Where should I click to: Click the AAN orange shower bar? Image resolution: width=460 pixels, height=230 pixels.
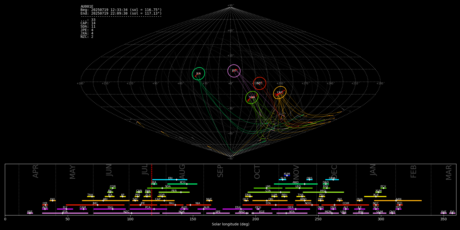tap(398, 201)
